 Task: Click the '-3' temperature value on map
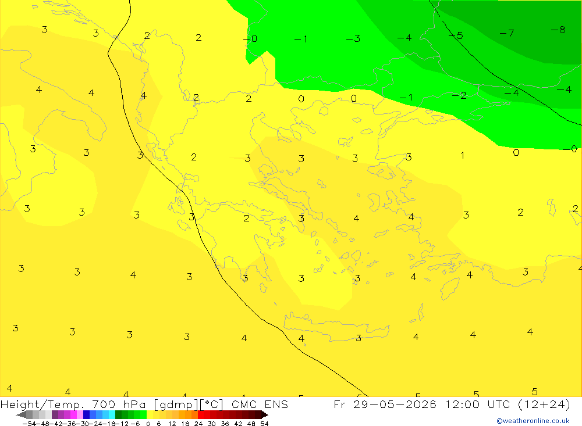pyautogui.click(x=353, y=38)
